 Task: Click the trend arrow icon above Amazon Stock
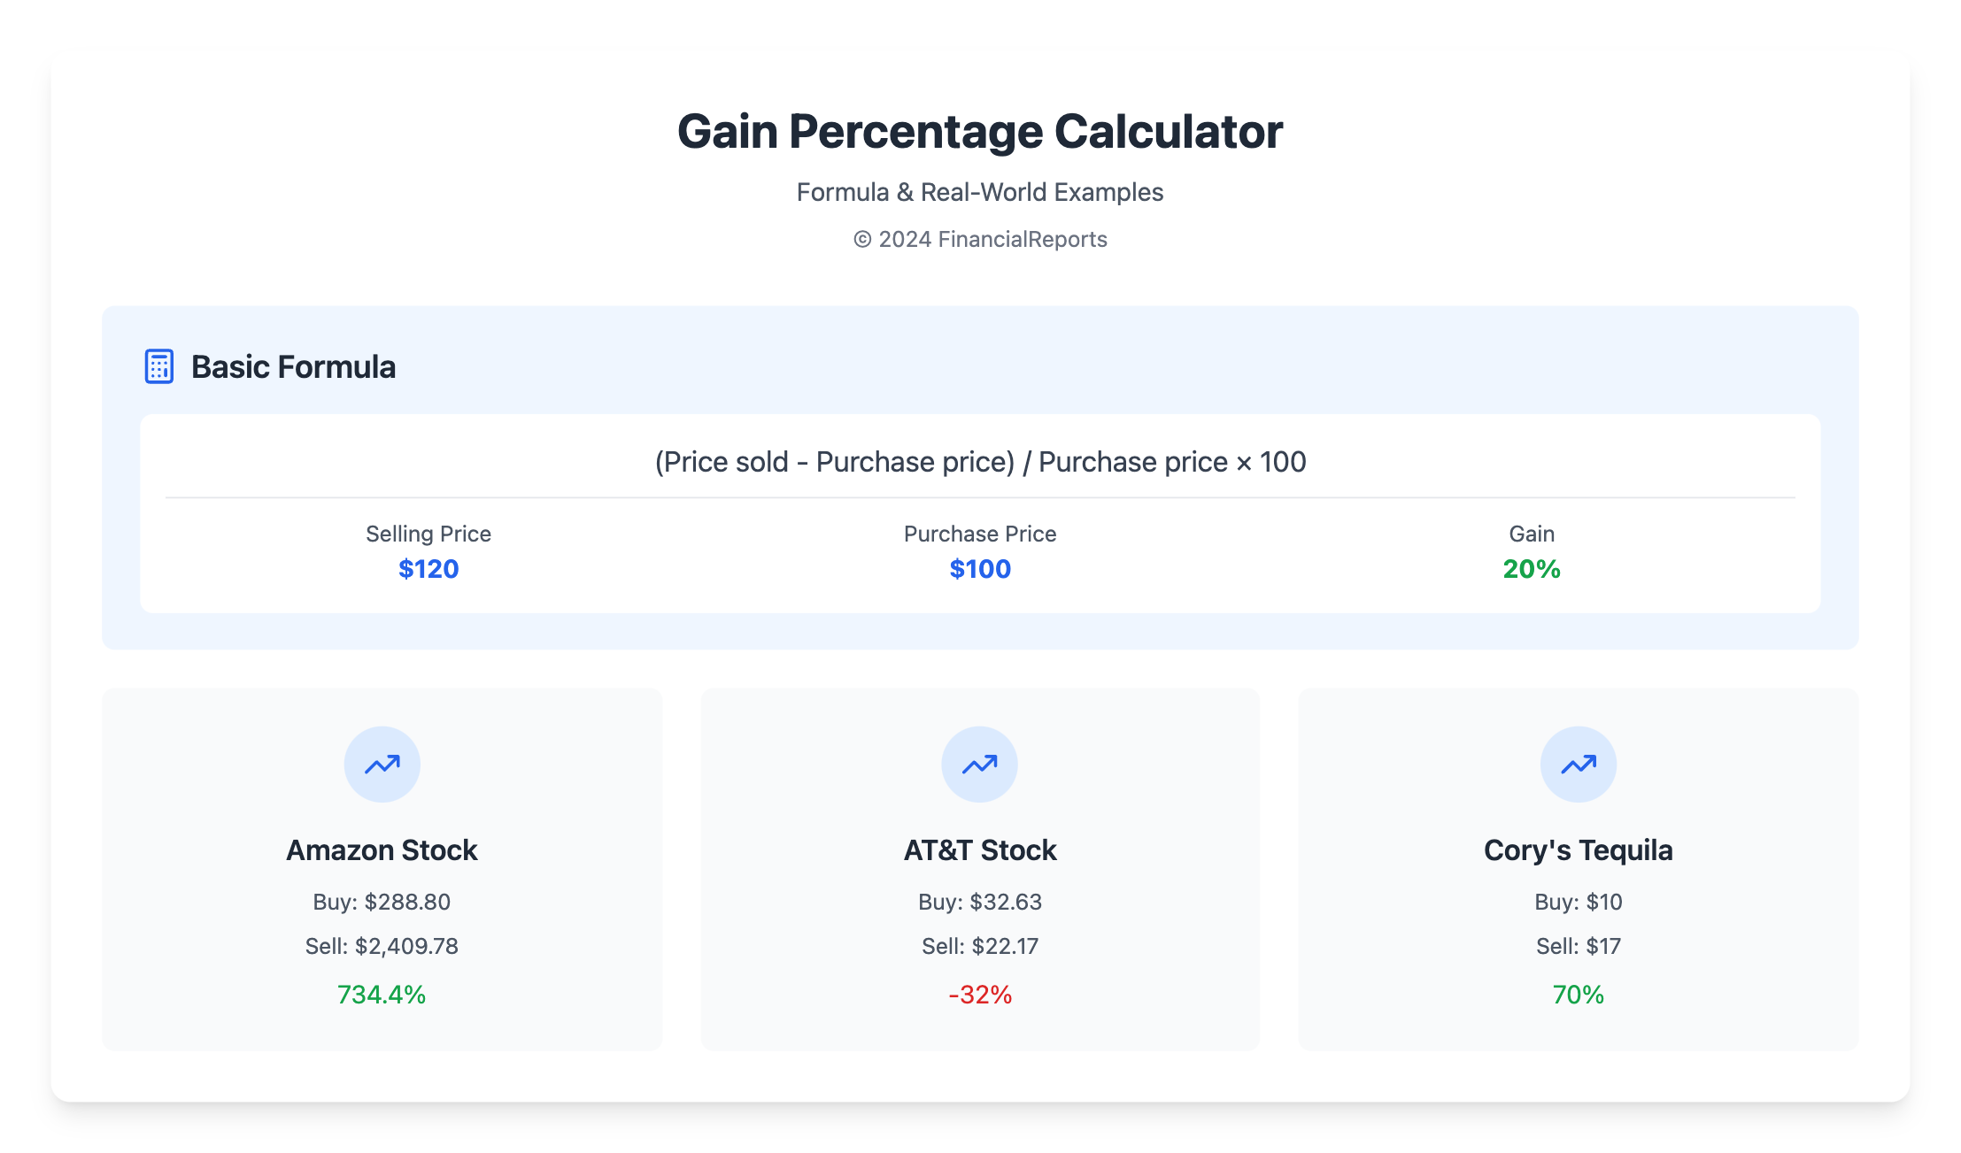click(382, 765)
